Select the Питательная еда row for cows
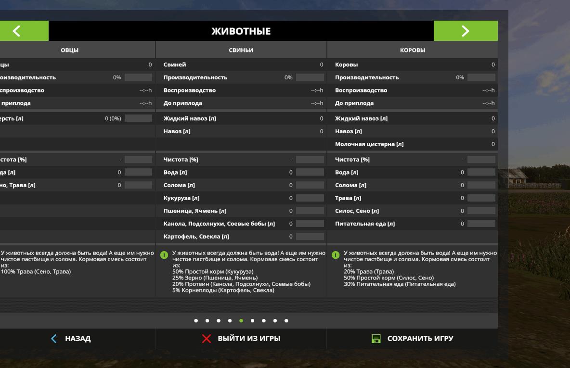Screen dimensions: 570x368 (x=412, y=224)
